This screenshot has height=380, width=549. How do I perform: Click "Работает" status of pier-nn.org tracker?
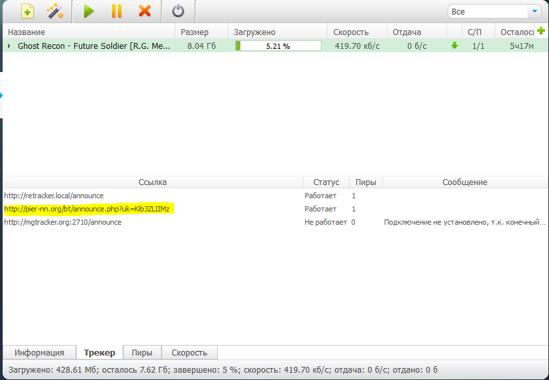(321, 209)
